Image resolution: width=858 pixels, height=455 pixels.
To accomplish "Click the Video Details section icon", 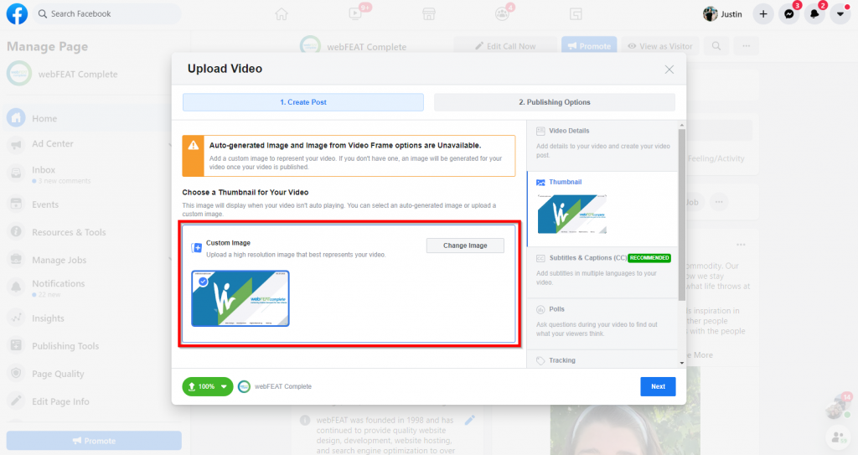I will coord(540,132).
